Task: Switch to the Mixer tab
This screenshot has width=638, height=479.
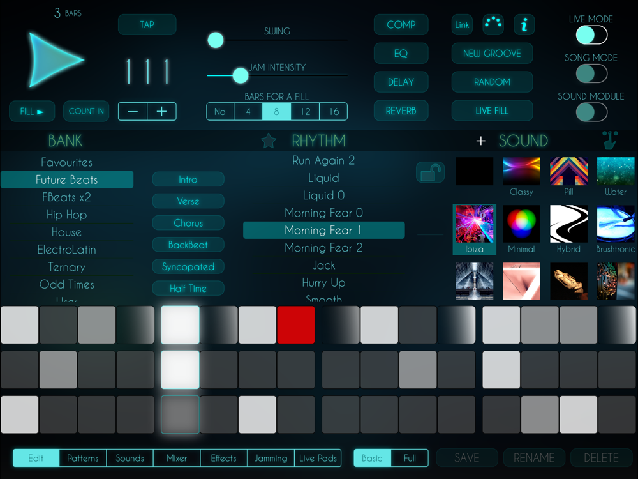Action: (177, 458)
